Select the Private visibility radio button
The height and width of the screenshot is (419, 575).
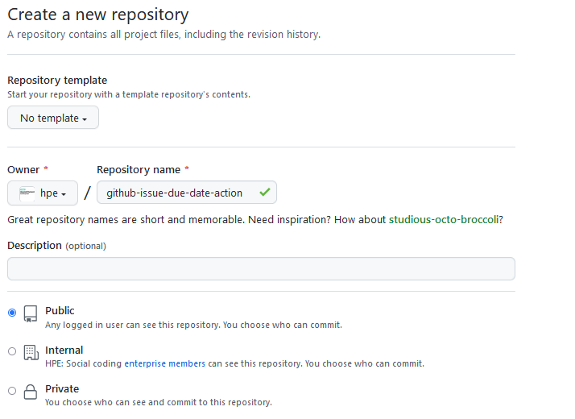(x=12, y=391)
